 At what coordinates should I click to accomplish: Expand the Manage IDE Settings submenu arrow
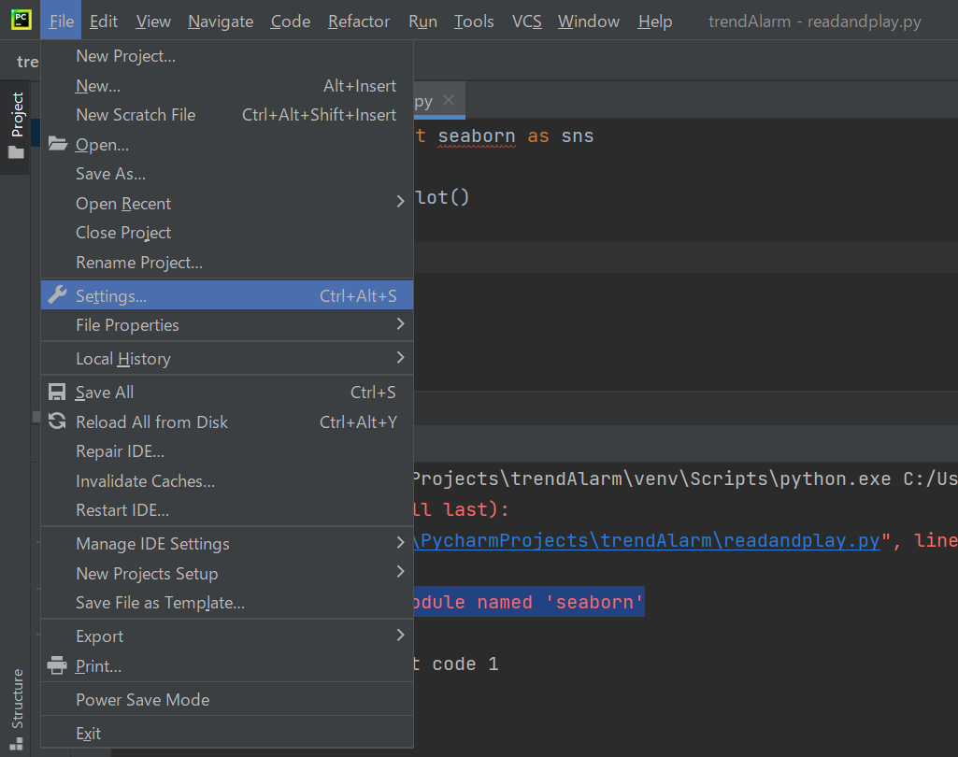click(x=400, y=543)
